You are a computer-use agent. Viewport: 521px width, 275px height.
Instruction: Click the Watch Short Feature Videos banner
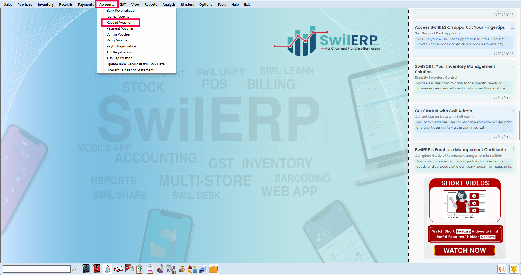[x=465, y=234]
